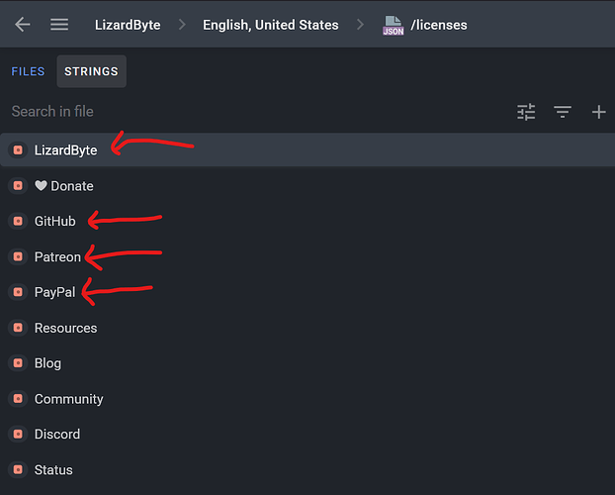The image size is (615, 495).
Task: Click the sort/filter lines icon
Action: (563, 112)
